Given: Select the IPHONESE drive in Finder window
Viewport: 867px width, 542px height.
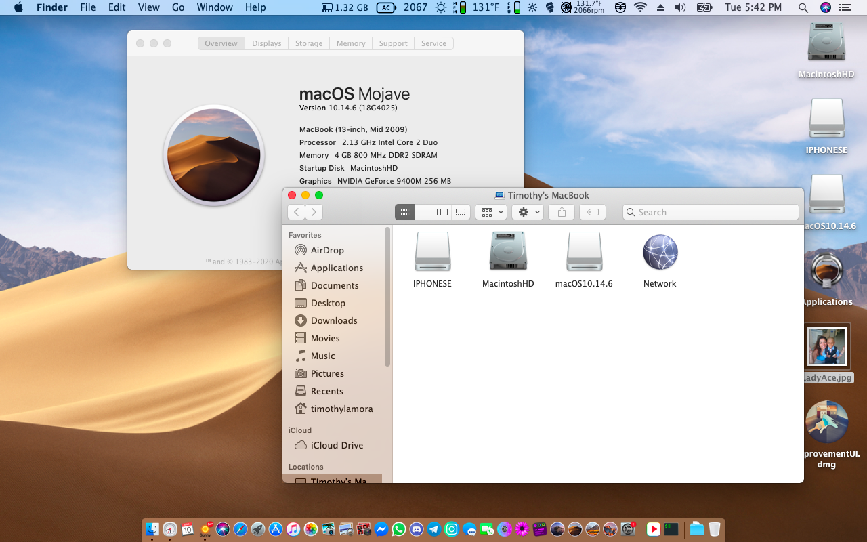Looking at the screenshot, I should (x=432, y=261).
